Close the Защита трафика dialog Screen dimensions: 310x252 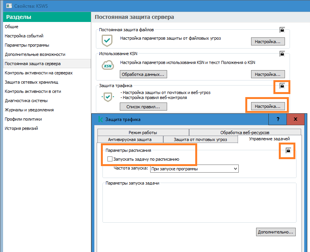tap(295, 119)
